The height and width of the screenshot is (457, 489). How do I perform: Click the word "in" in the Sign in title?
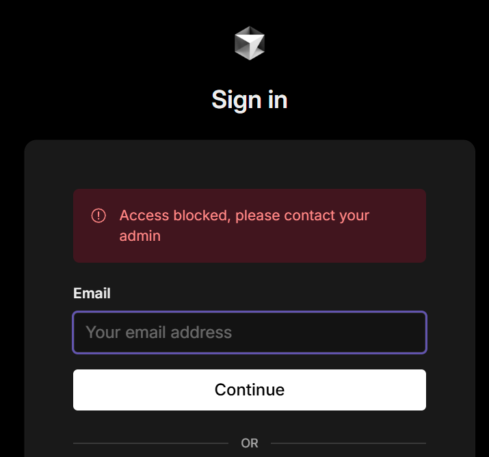276,100
